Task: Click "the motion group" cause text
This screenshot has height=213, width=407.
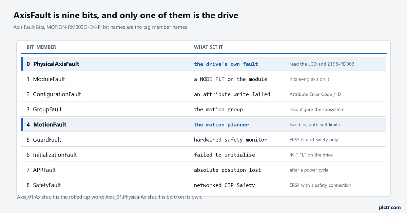Action: click(218, 110)
